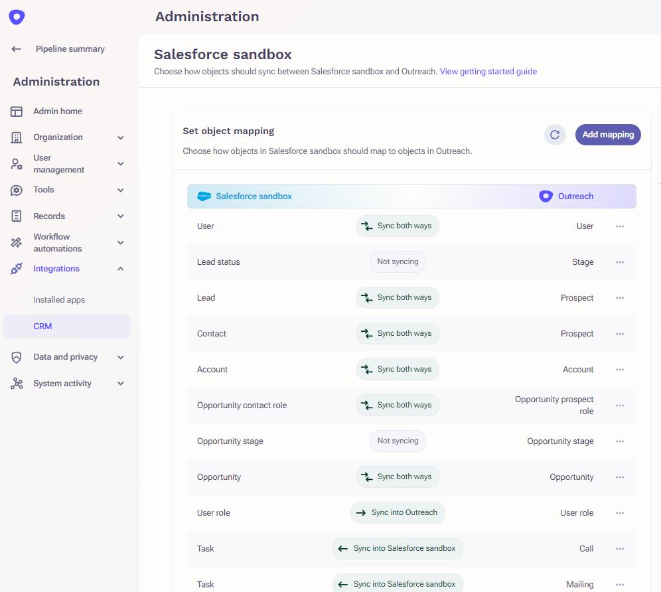
Task: Collapse the Integrations section chevron
Action: pos(121,269)
